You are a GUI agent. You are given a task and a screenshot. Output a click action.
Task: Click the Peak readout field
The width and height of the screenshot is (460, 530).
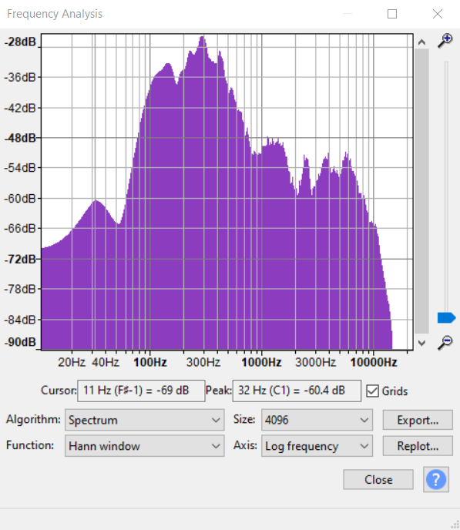[297, 391]
